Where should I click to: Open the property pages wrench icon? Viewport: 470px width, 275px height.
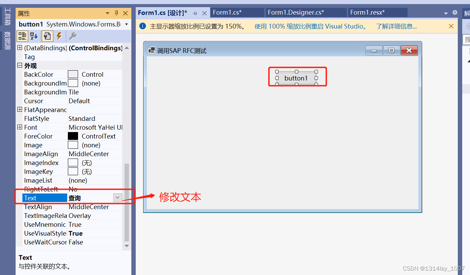pos(72,36)
